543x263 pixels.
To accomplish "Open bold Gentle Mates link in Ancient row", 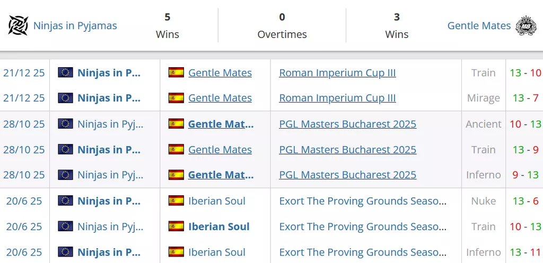I will [221, 124].
